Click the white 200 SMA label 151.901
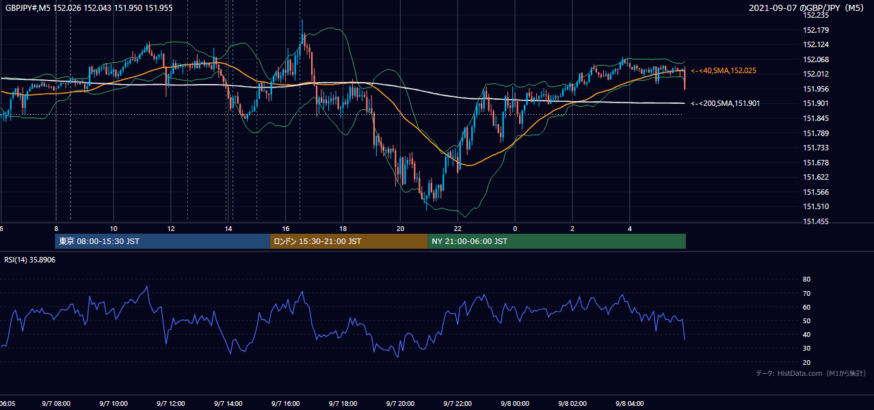This screenshot has width=874, height=410. coord(725,103)
